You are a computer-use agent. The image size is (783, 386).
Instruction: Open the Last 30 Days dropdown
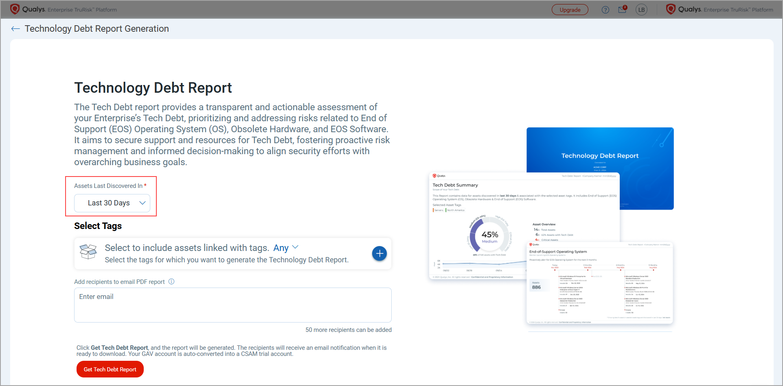pyautogui.click(x=112, y=203)
